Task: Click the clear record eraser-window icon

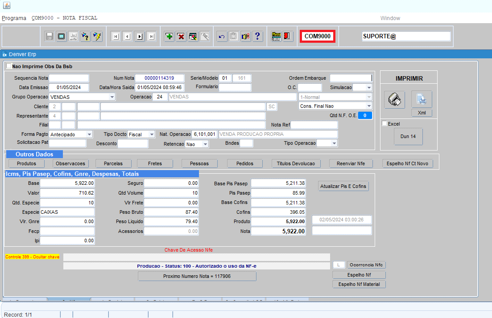Action: pos(193,37)
